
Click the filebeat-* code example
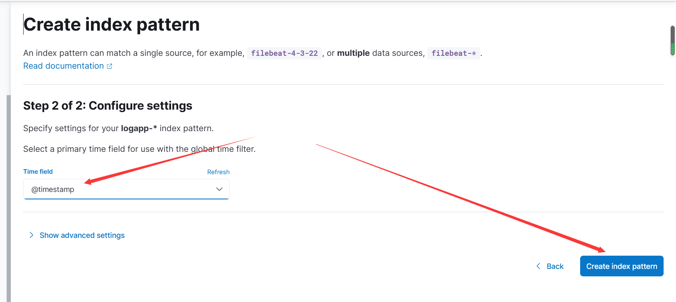tap(453, 53)
